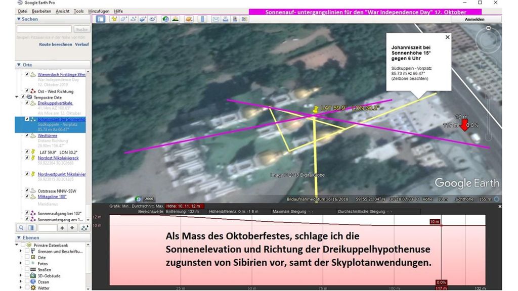Click the Route berechnen link

(56, 44)
